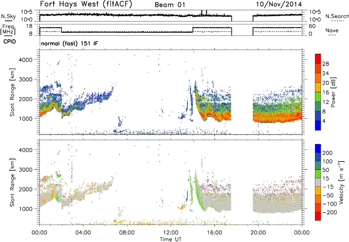The image size is (349, 242).
Task: Click the "Fort Hays West (fitACF)" title
Action: (x=86, y=4)
